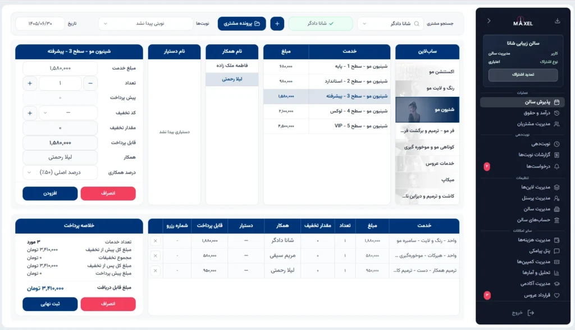Select شینیون مو subline

(427, 109)
